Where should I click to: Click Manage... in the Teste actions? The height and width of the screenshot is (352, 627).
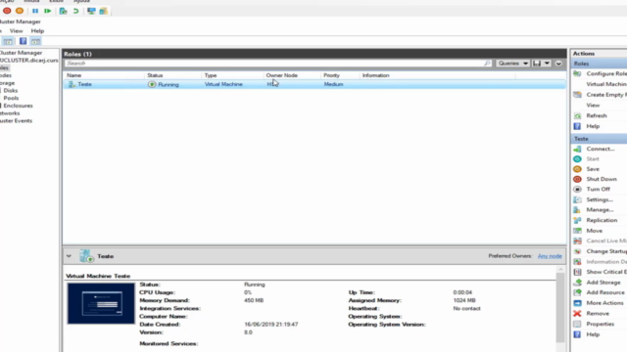point(600,210)
